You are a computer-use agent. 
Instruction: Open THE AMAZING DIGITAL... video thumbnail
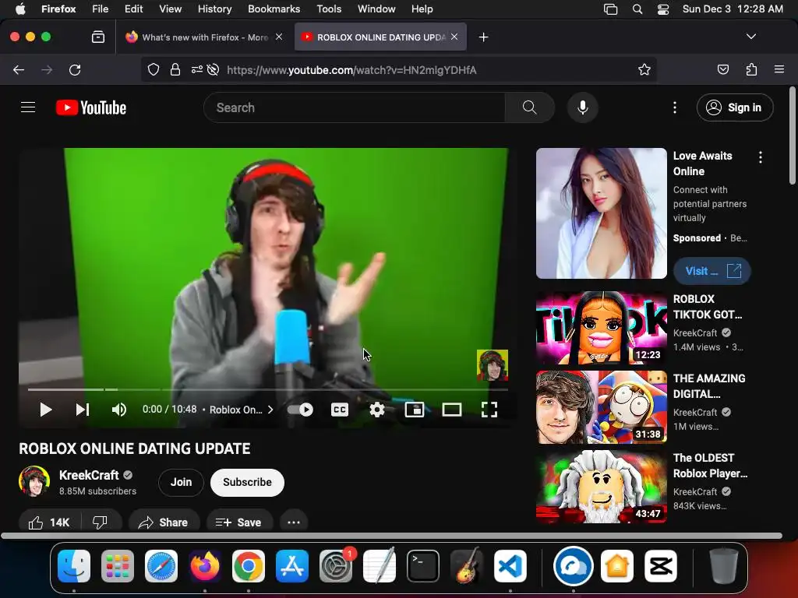click(601, 407)
